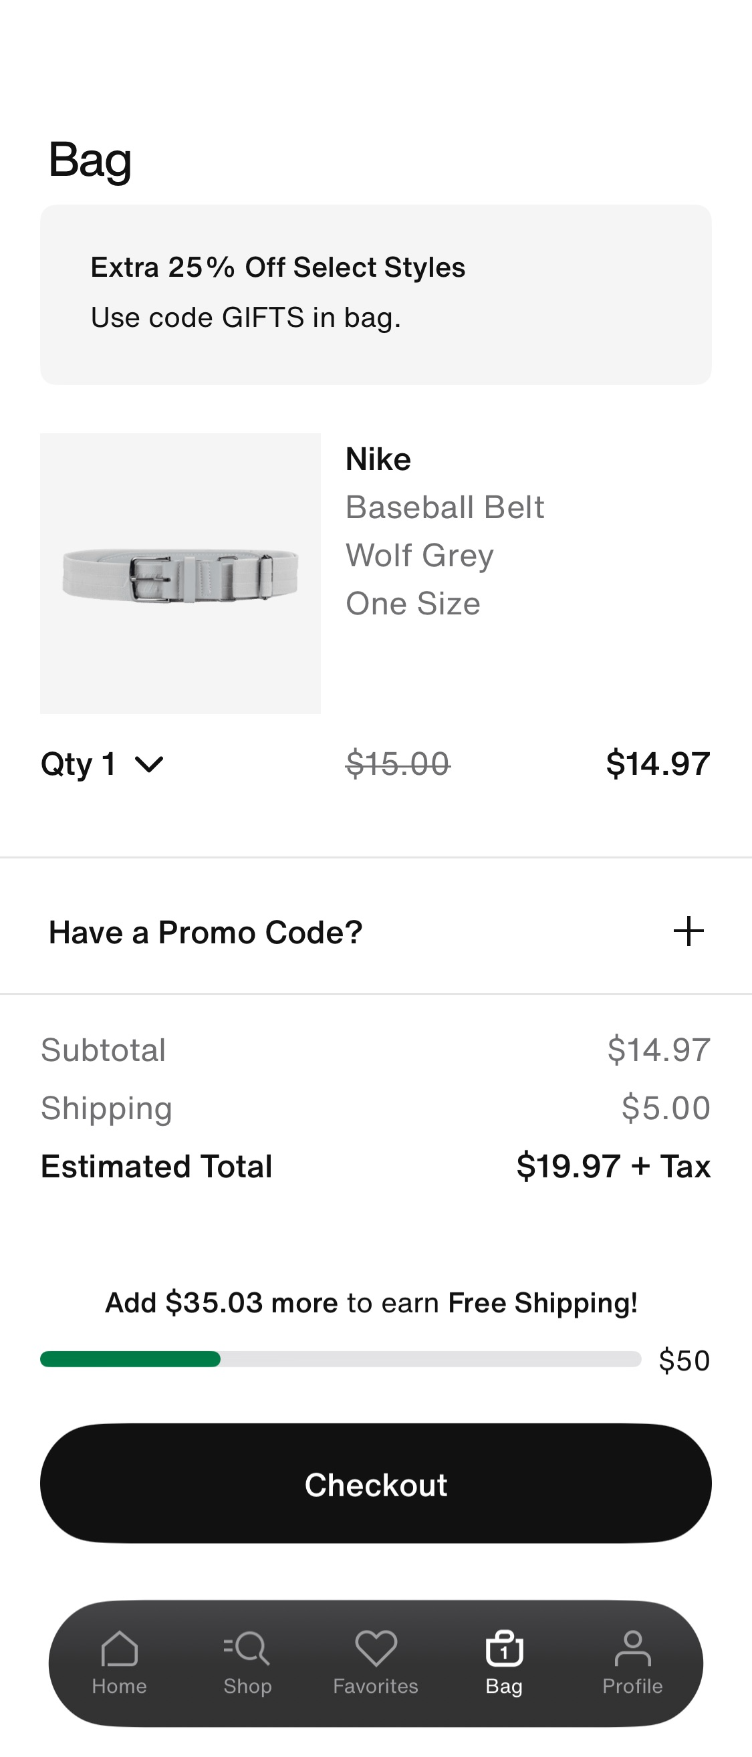
Task: Click the Wolf Grey color label
Action: 419,555
